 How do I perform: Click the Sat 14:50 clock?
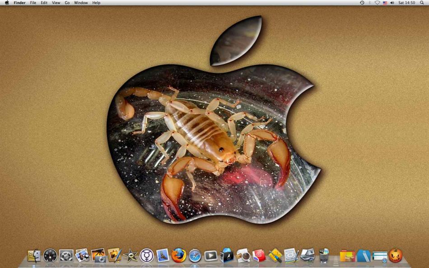click(406, 3)
